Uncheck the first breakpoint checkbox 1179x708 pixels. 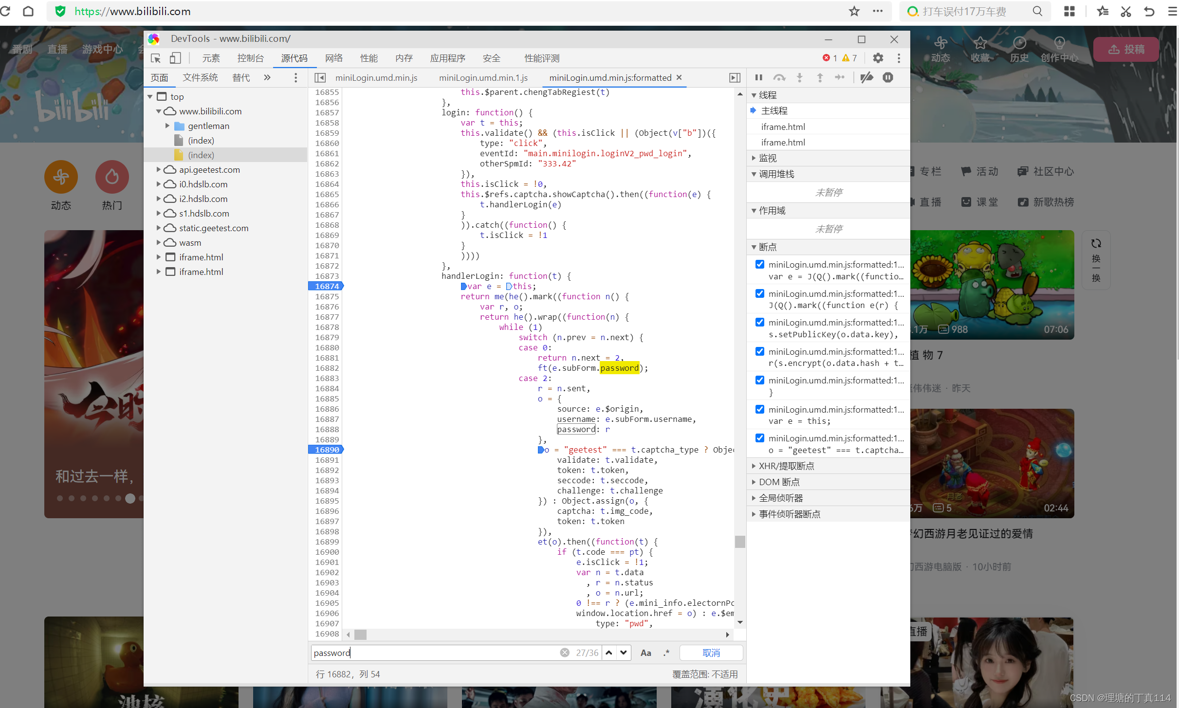(x=759, y=265)
